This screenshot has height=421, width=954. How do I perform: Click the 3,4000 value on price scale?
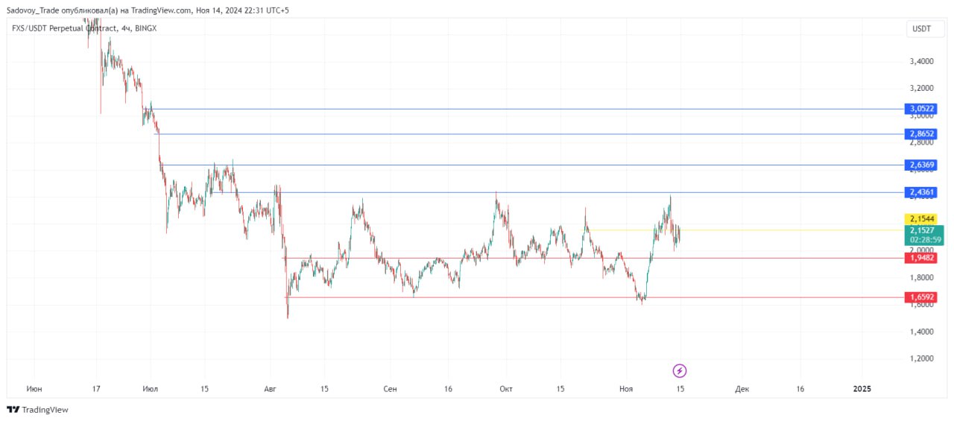922,61
